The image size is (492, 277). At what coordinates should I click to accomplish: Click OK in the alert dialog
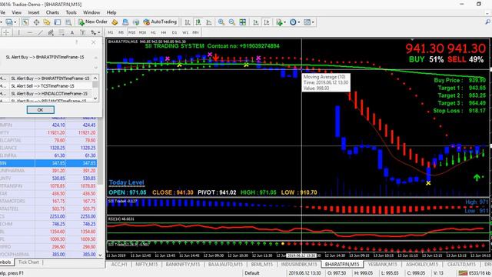pyautogui.click(x=41, y=110)
